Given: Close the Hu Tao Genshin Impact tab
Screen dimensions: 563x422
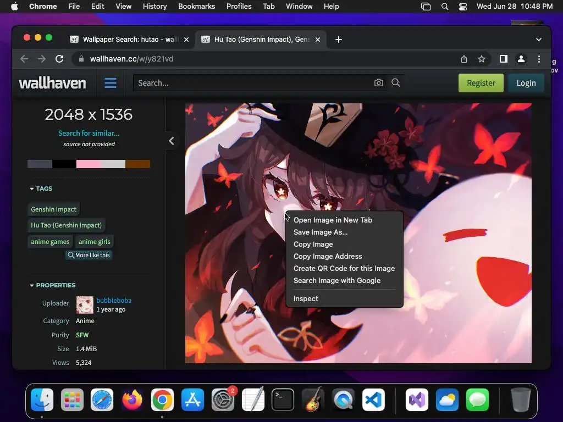Looking at the screenshot, I should coord(318,40).
